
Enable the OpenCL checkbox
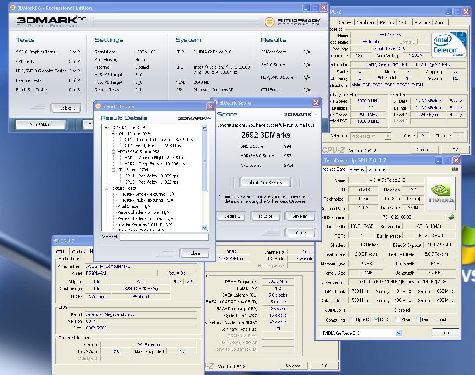click(352, 320)
